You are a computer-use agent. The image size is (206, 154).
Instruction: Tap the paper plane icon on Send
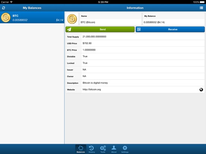pyautogui.click(x=69, y=29)
